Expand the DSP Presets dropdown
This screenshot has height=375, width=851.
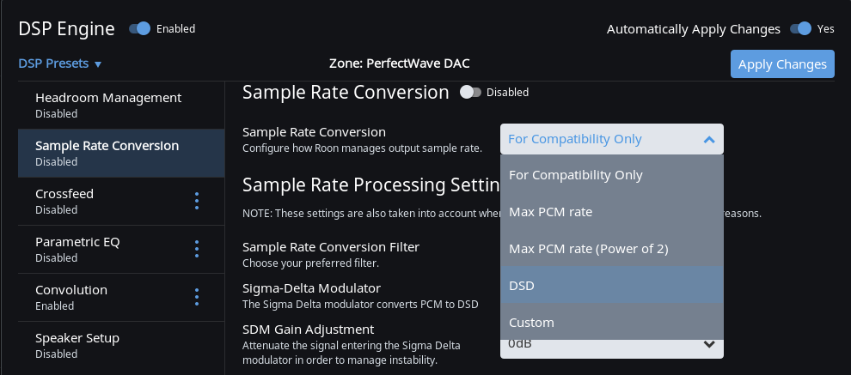[60, 64]
